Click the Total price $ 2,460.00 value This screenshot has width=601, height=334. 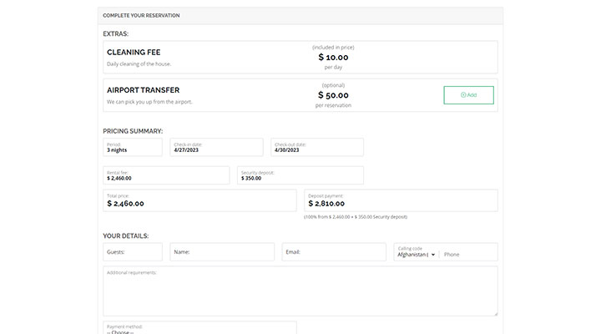[125, 204]
